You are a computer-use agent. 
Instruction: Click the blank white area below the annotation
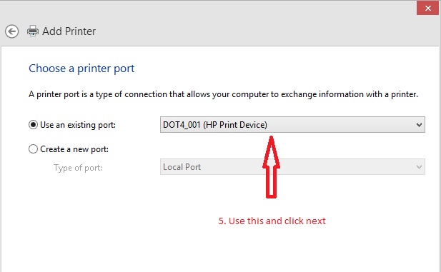click(219, 250)
